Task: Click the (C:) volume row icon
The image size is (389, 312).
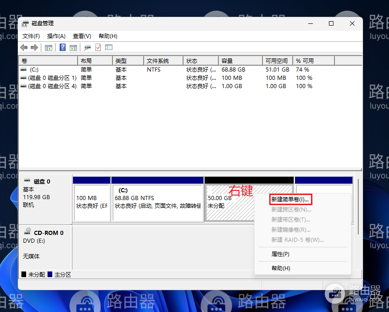Action: pyautogui.click(x=23, y=70)
